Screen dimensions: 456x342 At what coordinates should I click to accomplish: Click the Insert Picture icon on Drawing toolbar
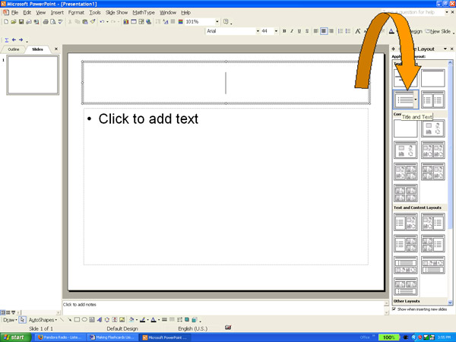122,320
